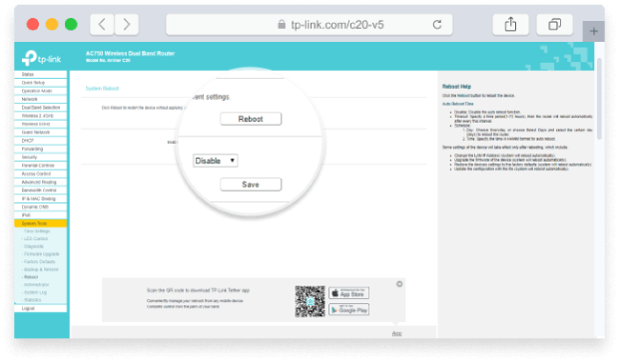Dismiss the Tether app banner with the X

(x=399, y=284)
